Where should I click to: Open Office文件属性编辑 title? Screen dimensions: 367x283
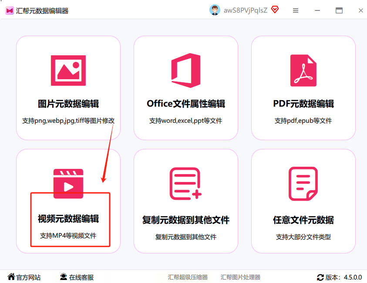point(186,104)
